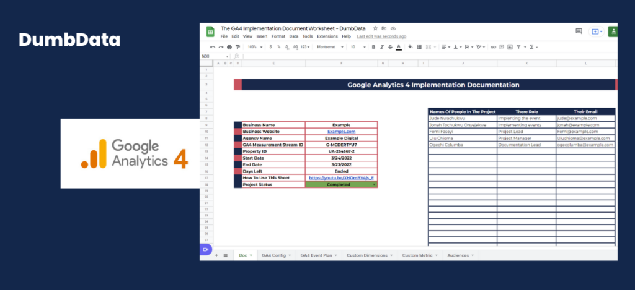The image size is (635, 290).
Task: Open the vertical align dropdown
Action: coord(457,47)
